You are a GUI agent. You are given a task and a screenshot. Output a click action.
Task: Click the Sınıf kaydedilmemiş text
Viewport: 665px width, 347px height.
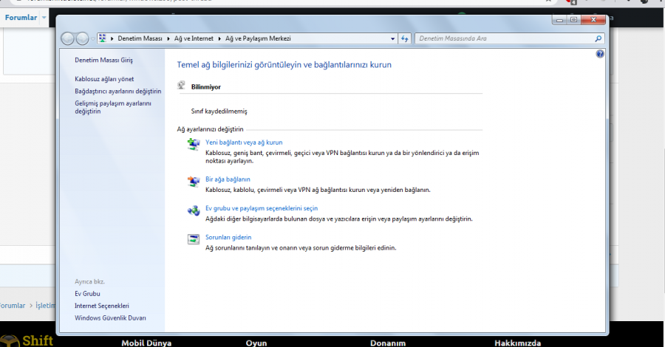219,111
